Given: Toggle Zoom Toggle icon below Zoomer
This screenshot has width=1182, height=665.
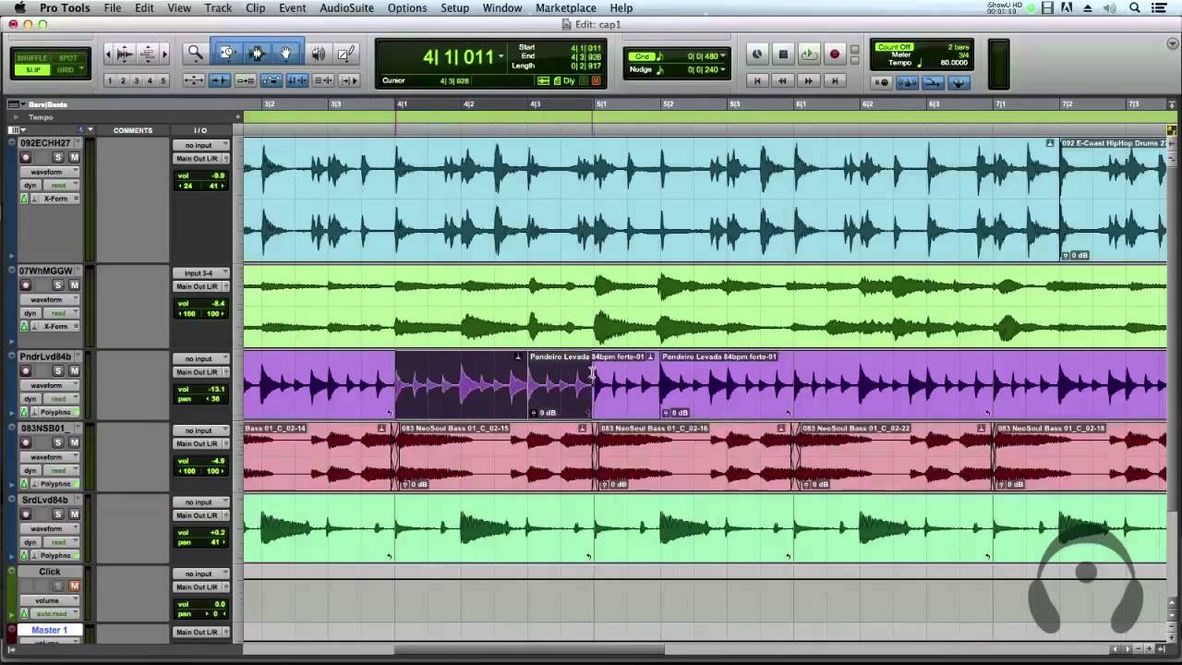Looking at the screenshot, I should point(193,81).
